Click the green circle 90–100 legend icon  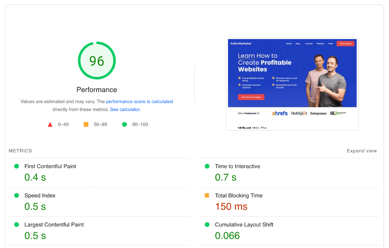coord(124,124)
